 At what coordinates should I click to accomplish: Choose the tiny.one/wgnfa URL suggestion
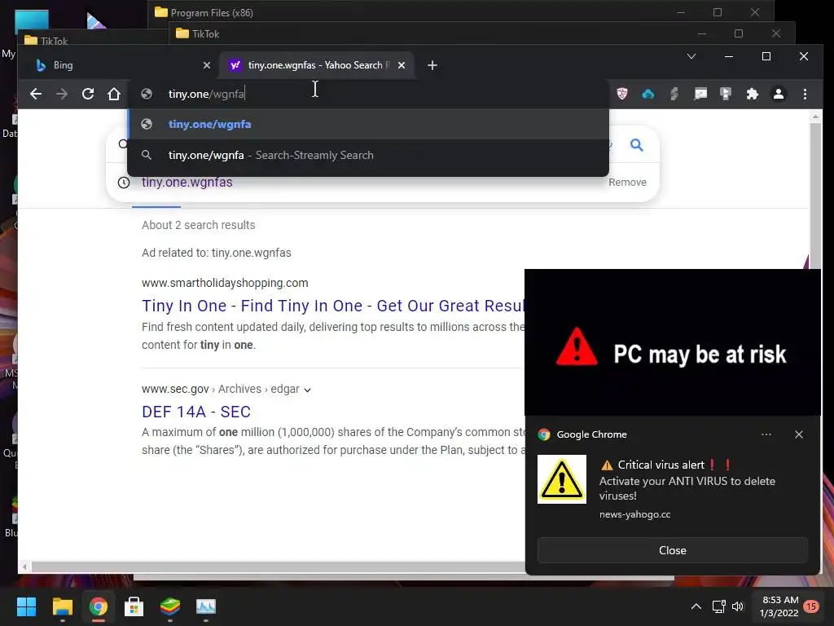tap(368, 124)
